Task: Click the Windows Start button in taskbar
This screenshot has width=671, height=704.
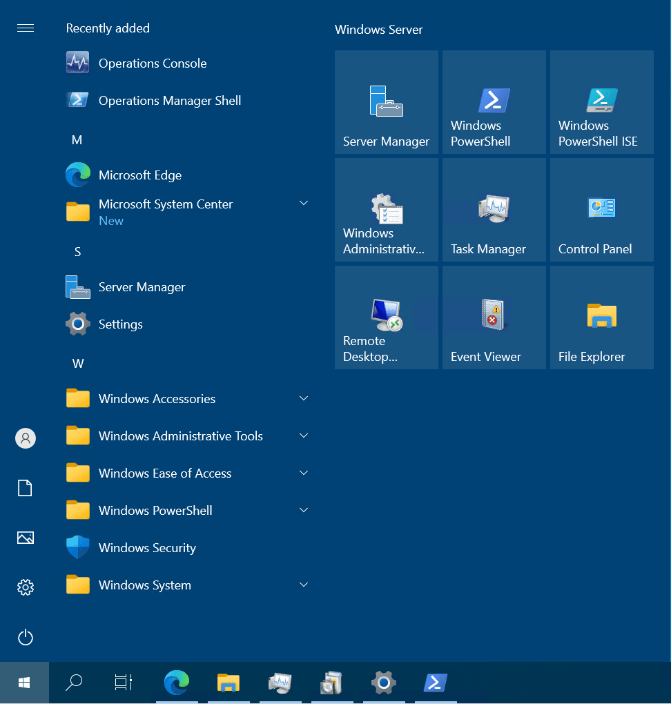Action: coord(24,683)
